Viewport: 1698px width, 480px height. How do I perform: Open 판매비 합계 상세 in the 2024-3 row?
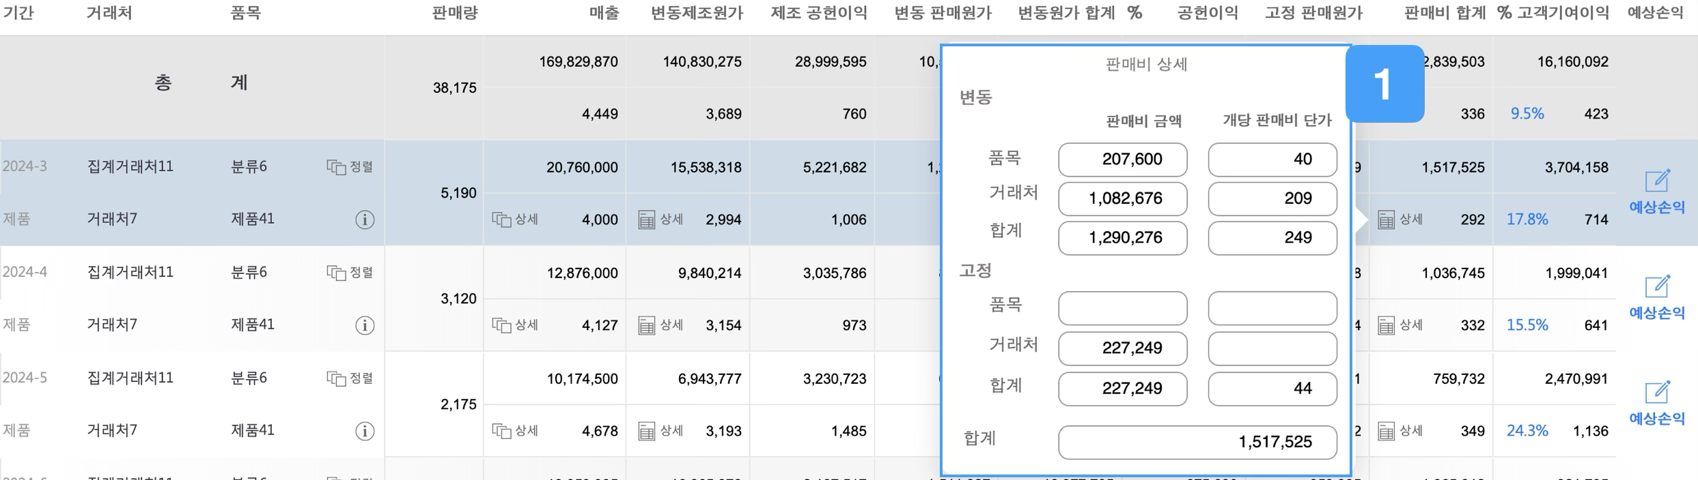tap(1400, 220)
